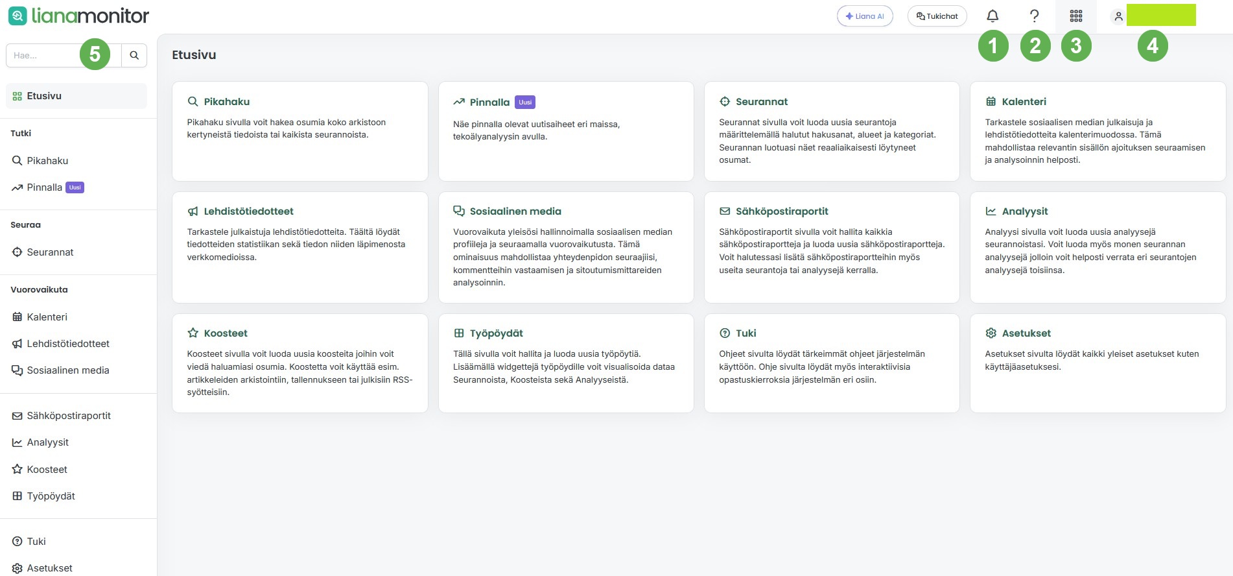Select Etusivu in the sidebar
This screenshot has height=576, width=1233.
pos(76,96)
